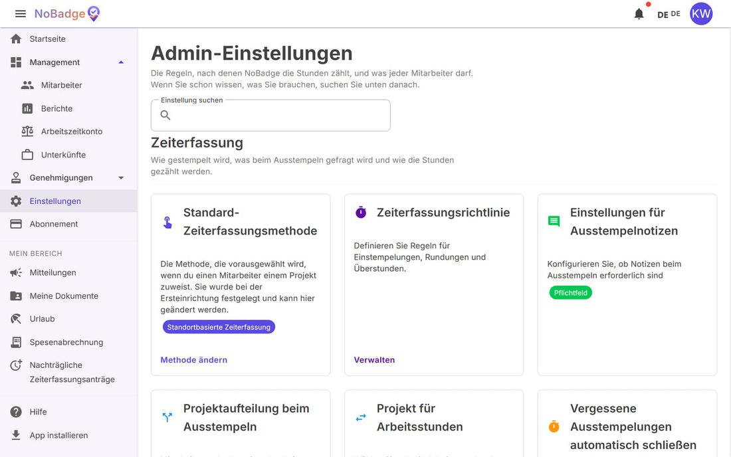Click the Berichte chart icon
Screen dimensions: 731x457
27,108
